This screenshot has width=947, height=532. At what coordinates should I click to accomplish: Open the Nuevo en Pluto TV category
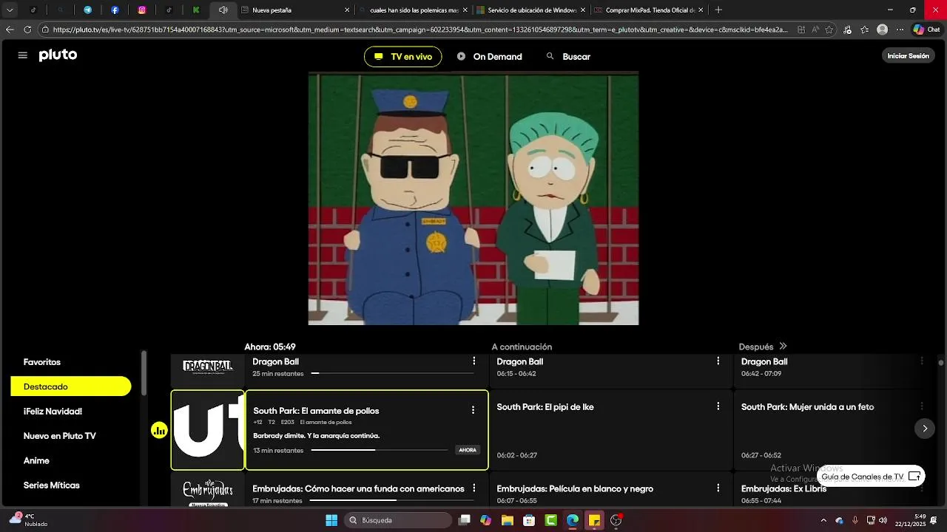(x=59, y=436)
